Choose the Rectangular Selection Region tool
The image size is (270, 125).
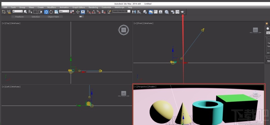click(x=35, y=11)
